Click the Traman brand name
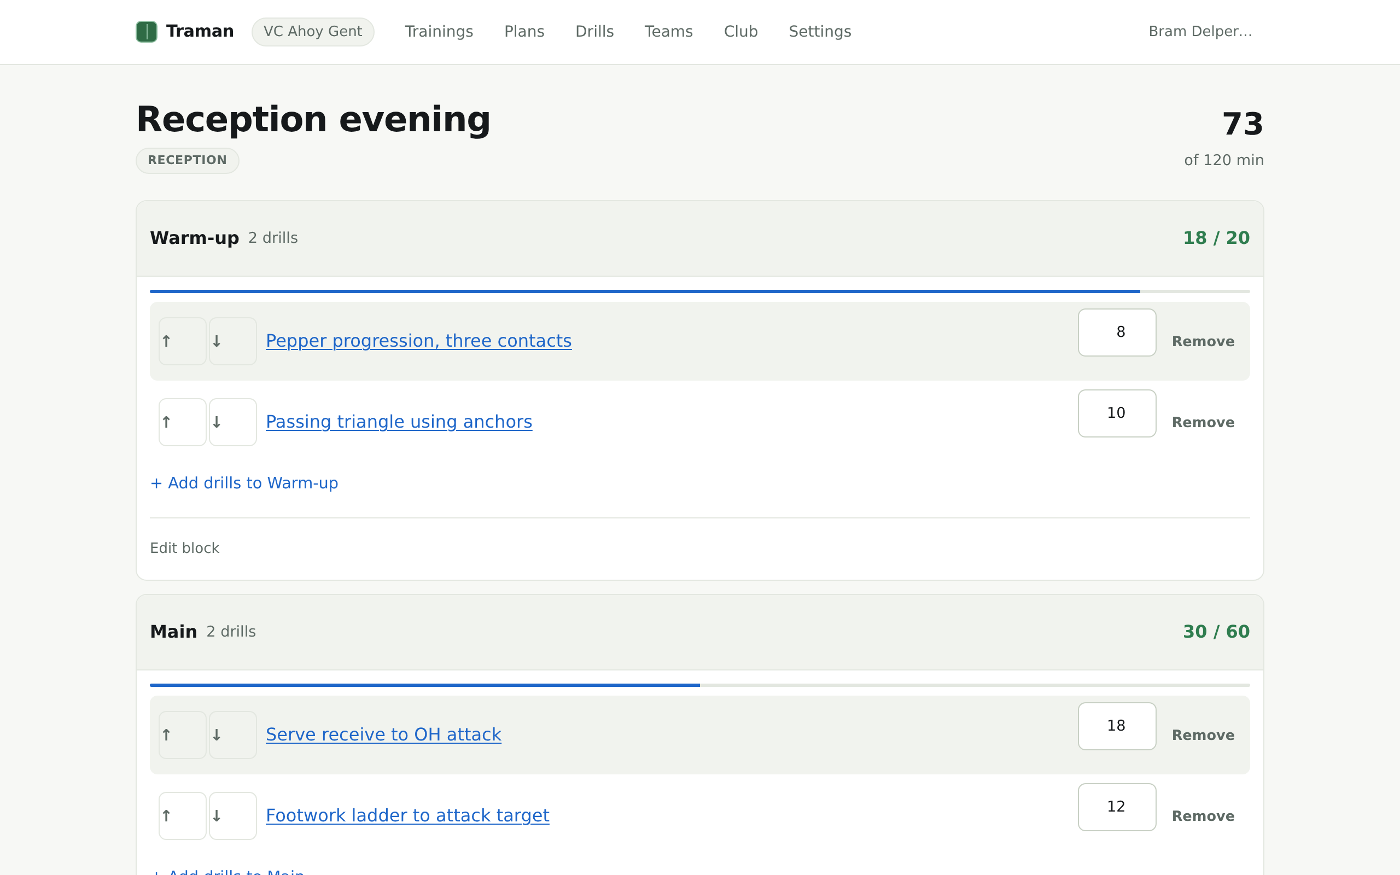 click(200, 31)
